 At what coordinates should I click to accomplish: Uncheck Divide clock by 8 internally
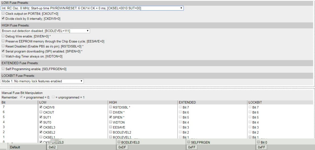click(x=3, y=19)
